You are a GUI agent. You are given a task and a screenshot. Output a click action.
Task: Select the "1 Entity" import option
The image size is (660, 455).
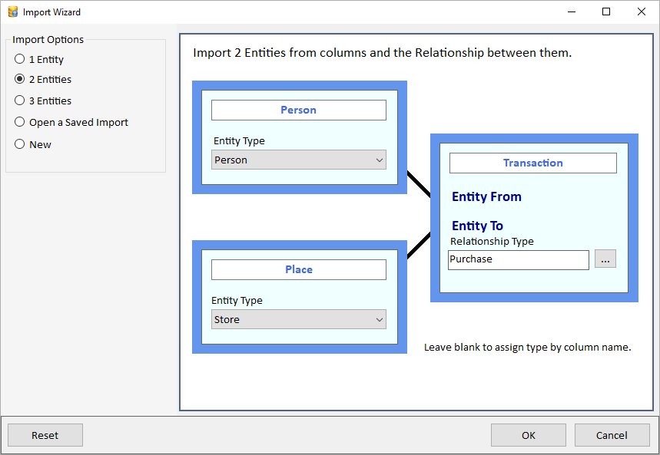(18, 59)
